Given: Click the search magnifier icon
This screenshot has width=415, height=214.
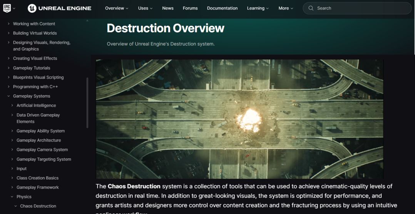Looking at the screenshot, I should click(x=311, y=8).
